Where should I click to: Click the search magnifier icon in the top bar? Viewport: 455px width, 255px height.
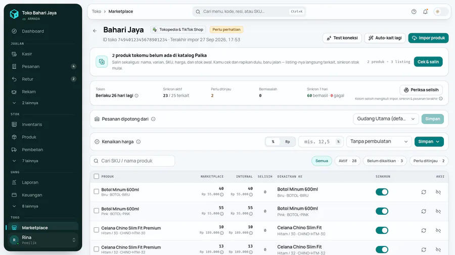coord(198,12)
